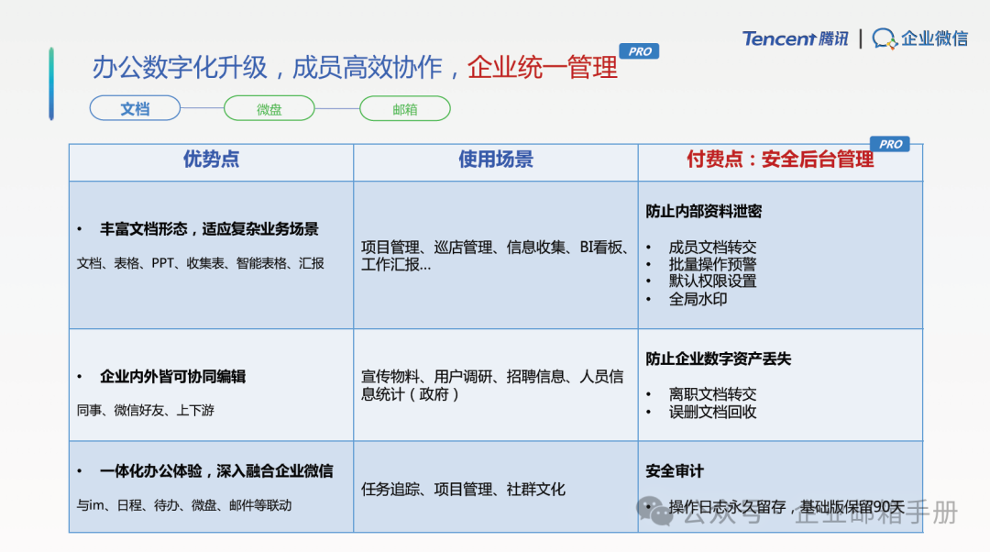Click the bullet 成员文档转交
The image size is (990, 552).
(x=712, y=247)
